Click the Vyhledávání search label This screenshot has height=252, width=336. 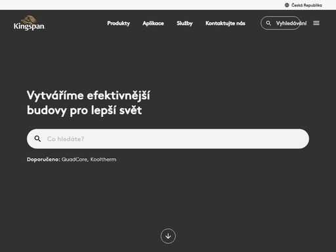291,23
